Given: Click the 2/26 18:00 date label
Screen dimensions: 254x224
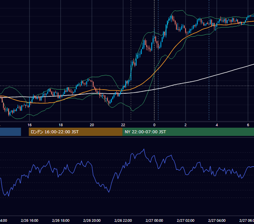Looking at the screenshot, I should pyautogui.click(x=61, y=220).
